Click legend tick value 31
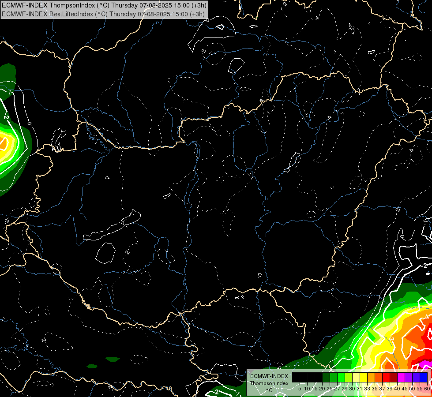This screenshot has height=397, width=432. 360,389
